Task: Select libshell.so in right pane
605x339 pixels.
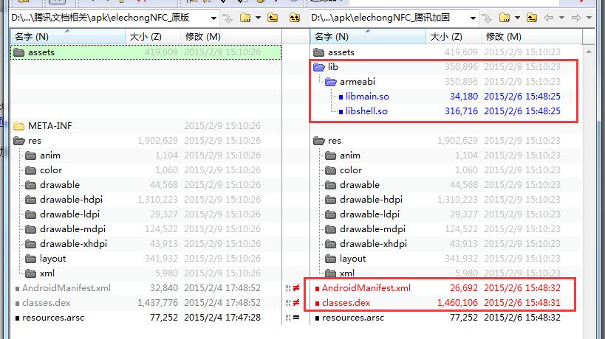Action: coord(366,111)
